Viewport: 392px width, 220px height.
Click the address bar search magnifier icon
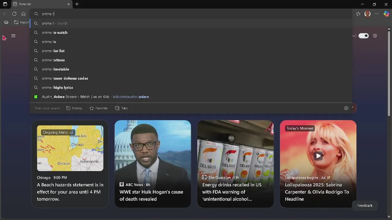tap(36, 14)
